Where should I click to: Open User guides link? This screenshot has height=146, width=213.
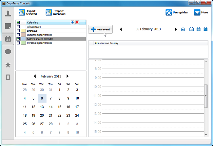(x=180, y=12)
